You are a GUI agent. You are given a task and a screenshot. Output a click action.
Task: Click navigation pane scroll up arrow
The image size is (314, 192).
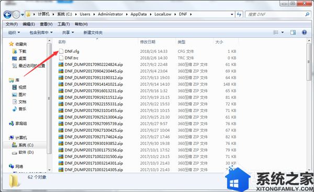click(49, 41)
